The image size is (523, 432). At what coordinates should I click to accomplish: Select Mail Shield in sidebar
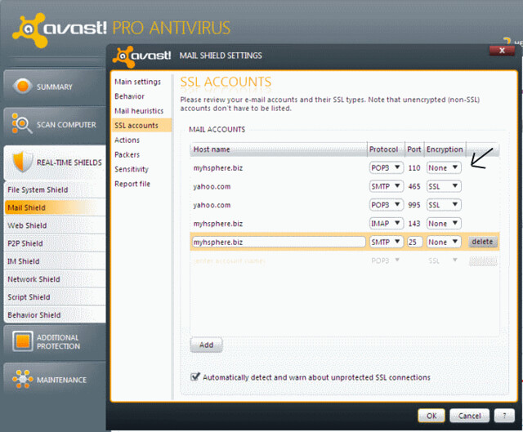pyautogui.click(x=55, y=207)
